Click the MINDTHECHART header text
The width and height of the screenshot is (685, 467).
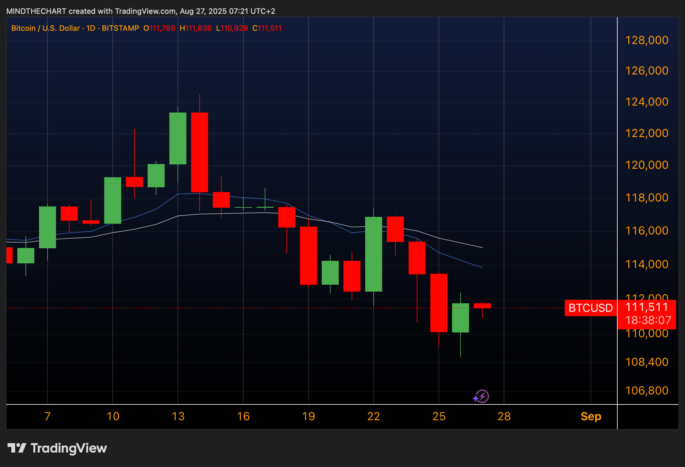click(x=36, y=11)
